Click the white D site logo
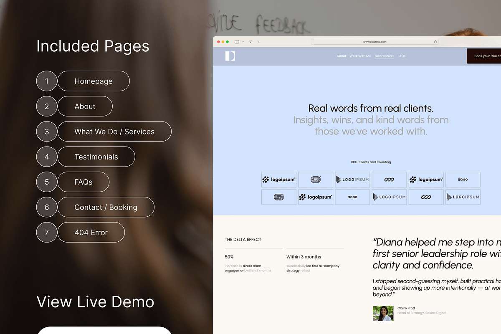 230,56
